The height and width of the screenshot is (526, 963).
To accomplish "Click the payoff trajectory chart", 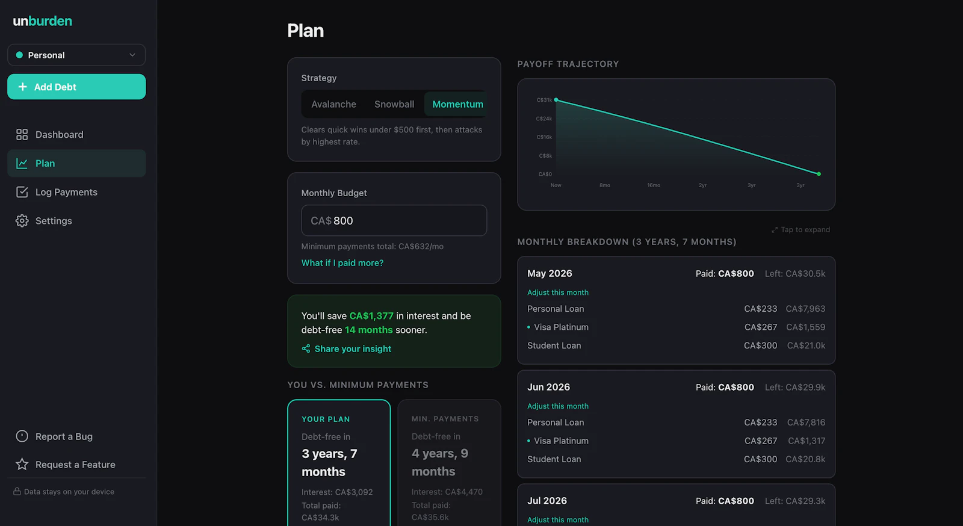I will point(677,144).
